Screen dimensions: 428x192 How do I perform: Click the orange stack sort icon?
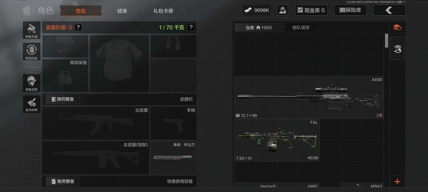point(397,28)
